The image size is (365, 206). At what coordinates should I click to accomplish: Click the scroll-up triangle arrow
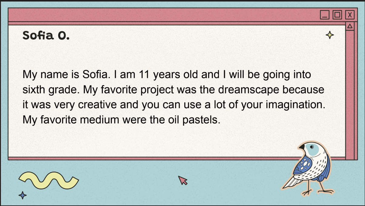coord(350,26)
